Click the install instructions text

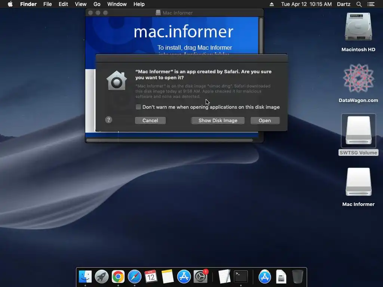[x=194, y=49]
